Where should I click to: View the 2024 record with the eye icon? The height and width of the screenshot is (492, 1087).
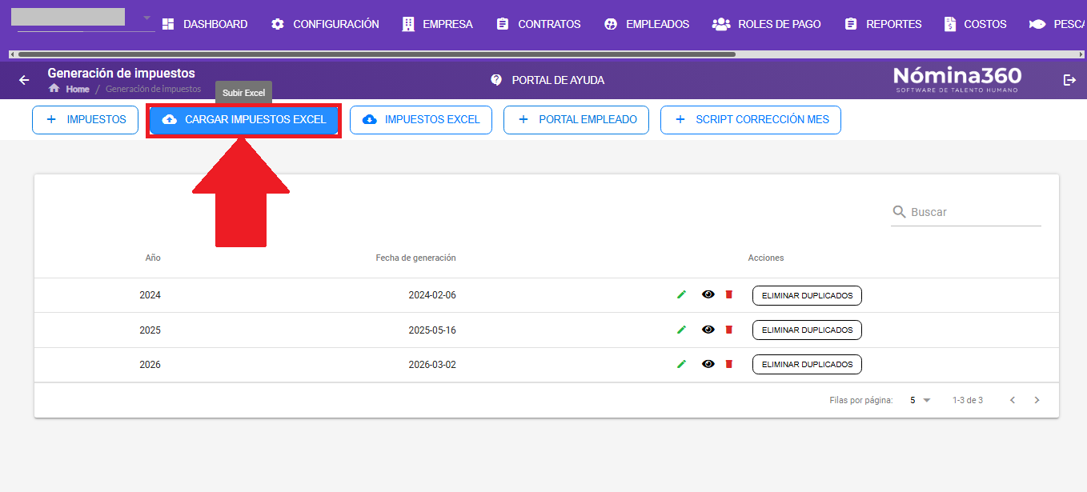coord(708,294)
